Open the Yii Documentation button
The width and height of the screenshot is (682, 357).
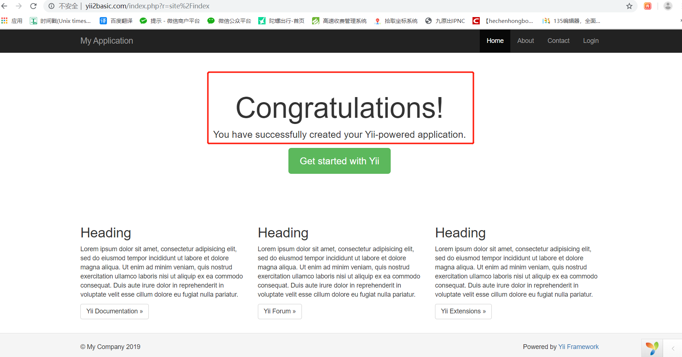[115, 312]
